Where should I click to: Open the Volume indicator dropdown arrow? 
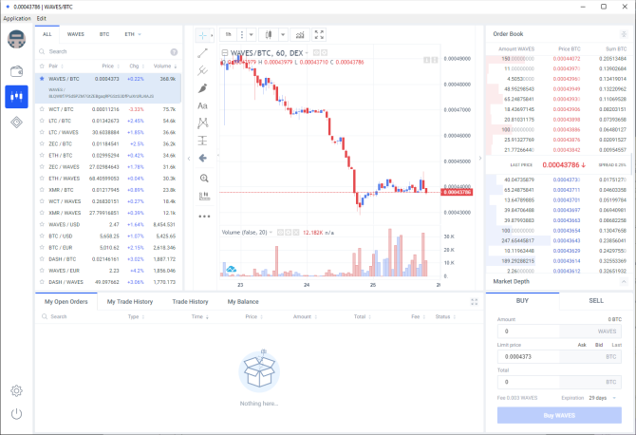[271, 233]
